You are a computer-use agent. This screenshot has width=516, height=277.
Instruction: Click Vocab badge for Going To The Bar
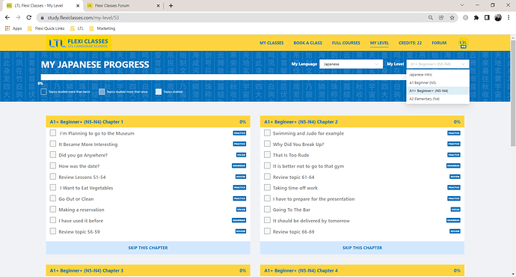pos(455,210)
